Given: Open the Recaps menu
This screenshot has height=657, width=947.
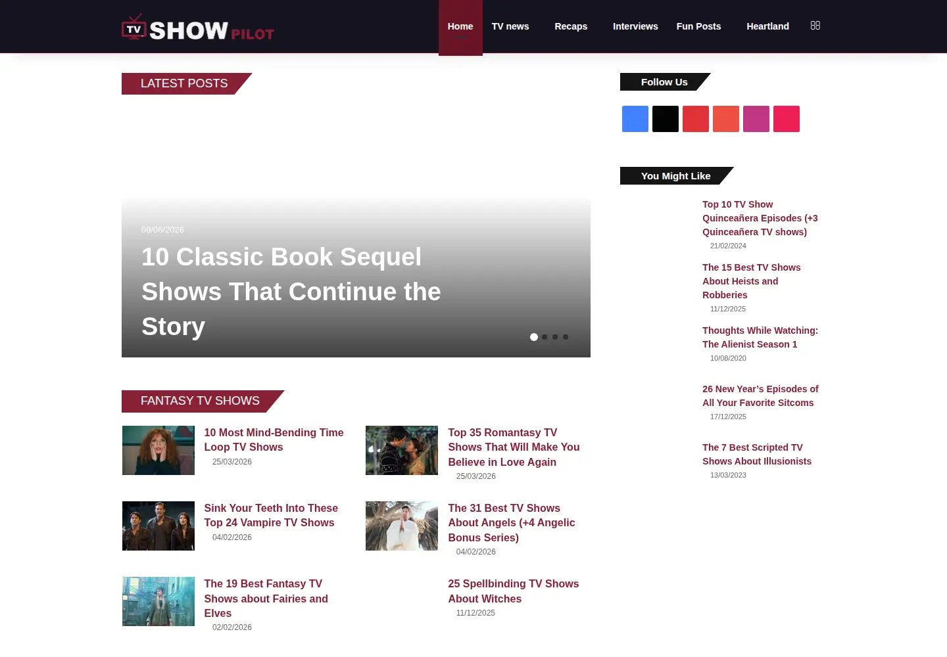Looking at the screenshot, I should [x=571, y=26].
